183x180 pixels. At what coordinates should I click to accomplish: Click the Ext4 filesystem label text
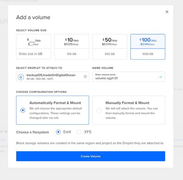67,132
